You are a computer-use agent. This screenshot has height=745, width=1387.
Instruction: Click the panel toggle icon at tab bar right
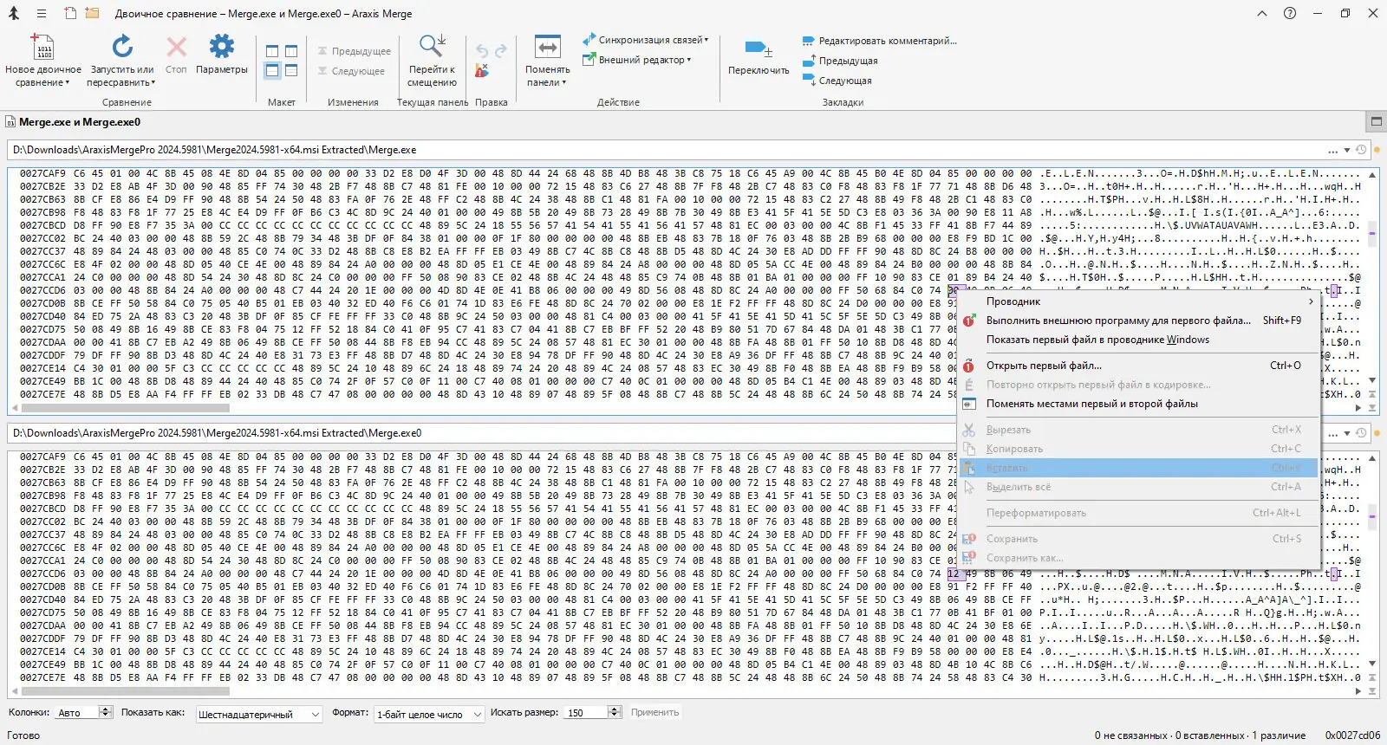click(1376, 121)
